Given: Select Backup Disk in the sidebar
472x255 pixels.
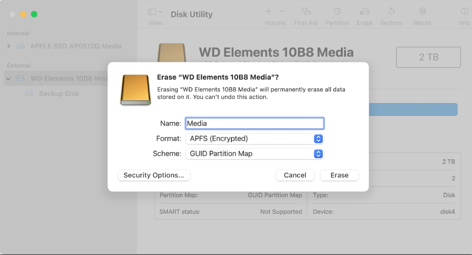Looking at the screenshot, I should [59, 94].
